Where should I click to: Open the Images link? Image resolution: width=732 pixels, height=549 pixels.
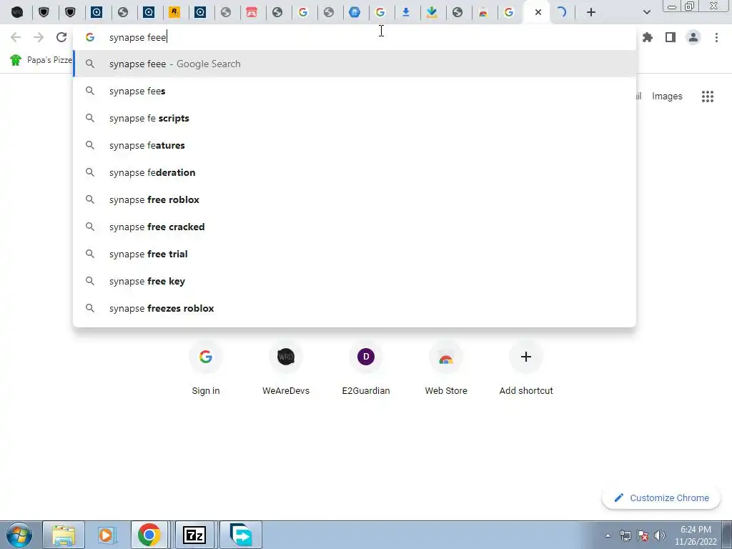667,97
